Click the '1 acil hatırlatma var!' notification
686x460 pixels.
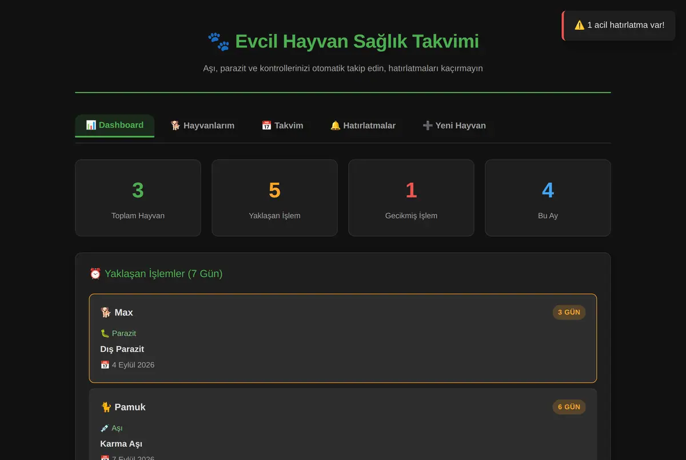click(x=619, y=25)
